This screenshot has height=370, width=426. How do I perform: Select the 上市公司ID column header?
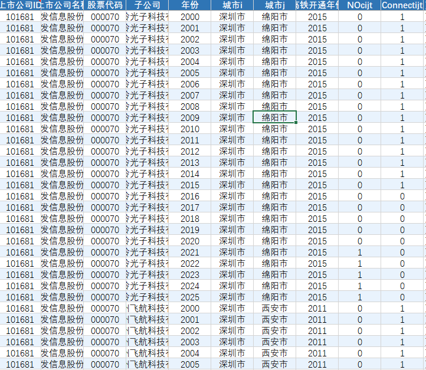(20, 5)
